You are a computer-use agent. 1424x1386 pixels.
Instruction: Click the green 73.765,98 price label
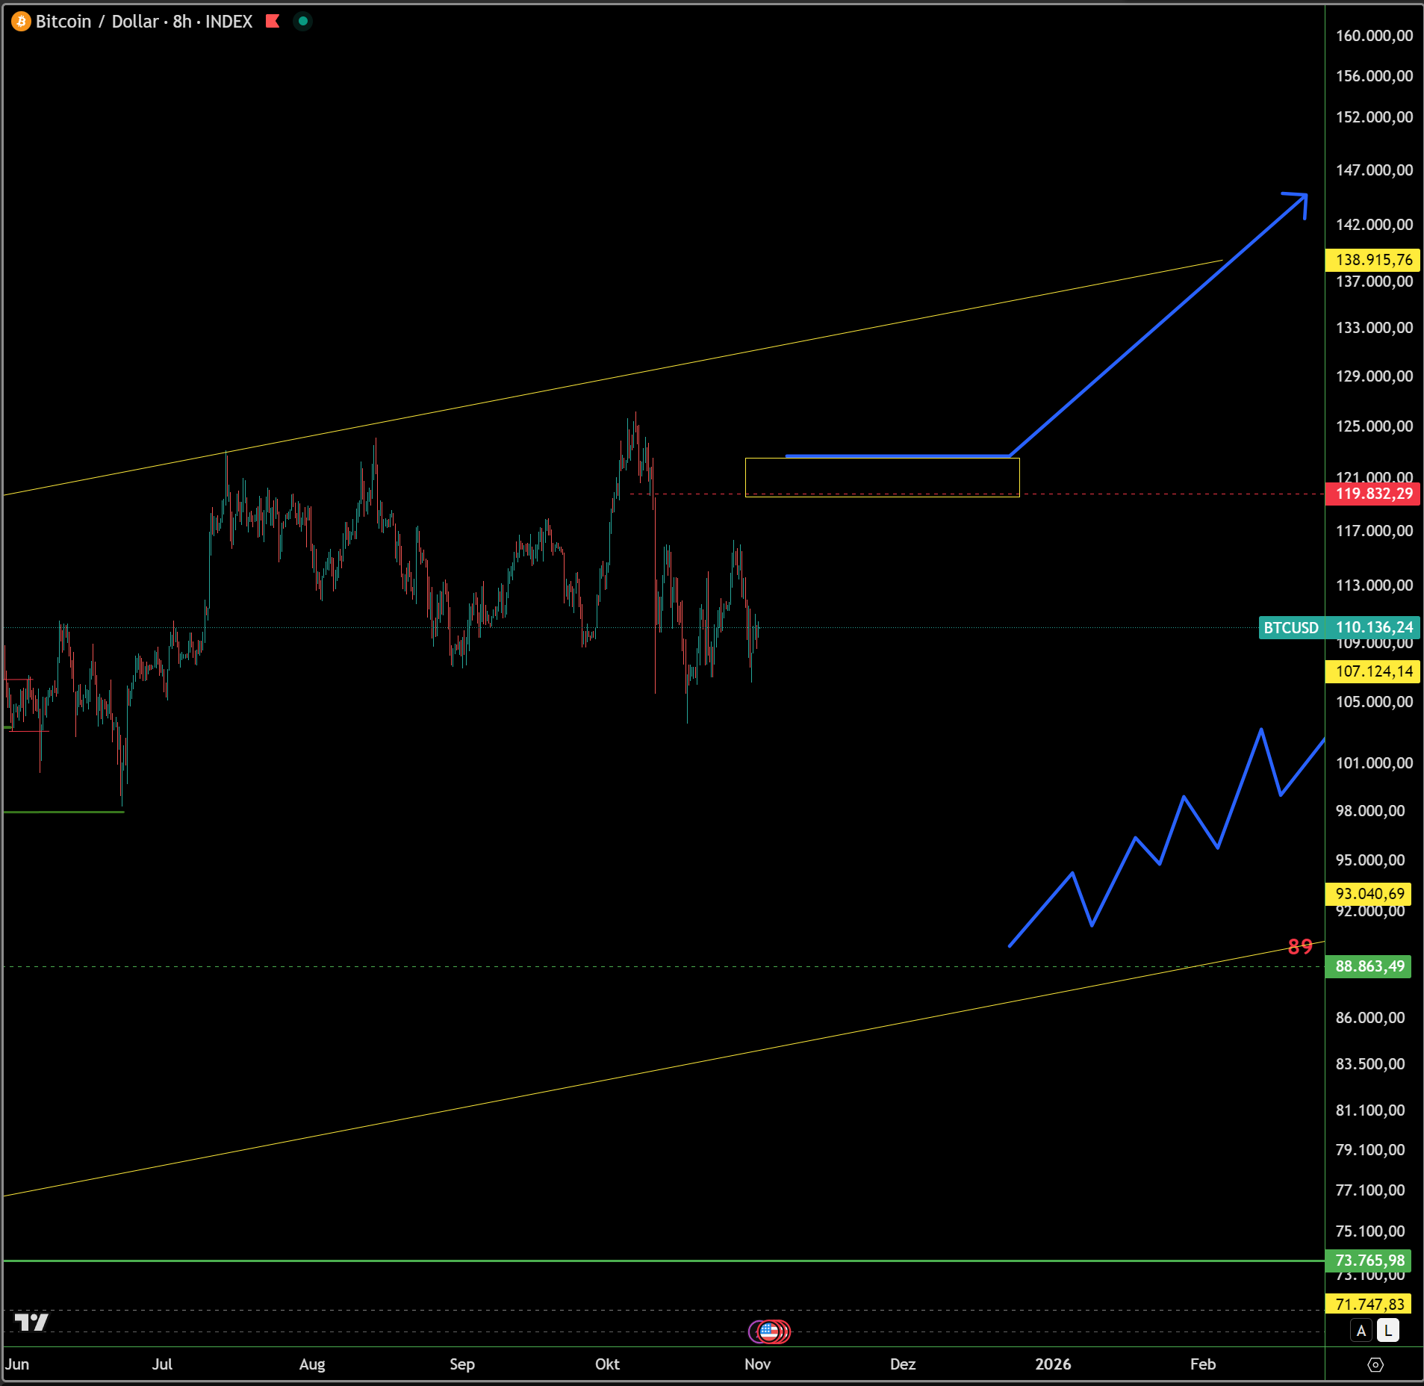1369,1261
